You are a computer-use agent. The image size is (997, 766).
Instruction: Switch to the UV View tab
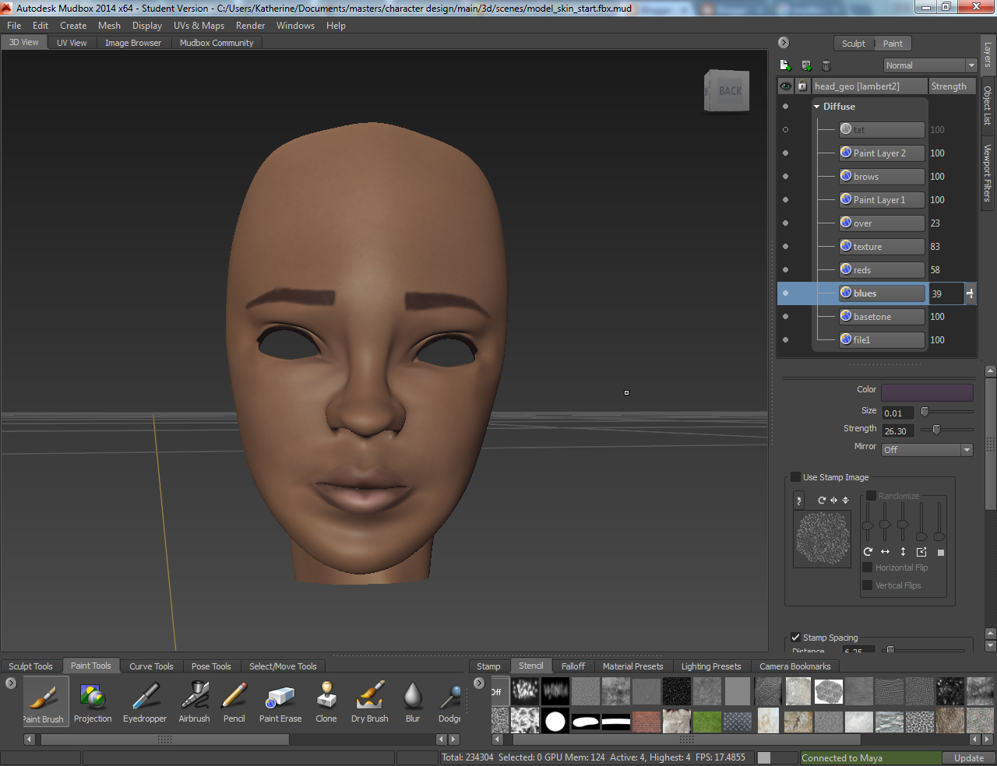pyautogui.click(x=72, y=43)
